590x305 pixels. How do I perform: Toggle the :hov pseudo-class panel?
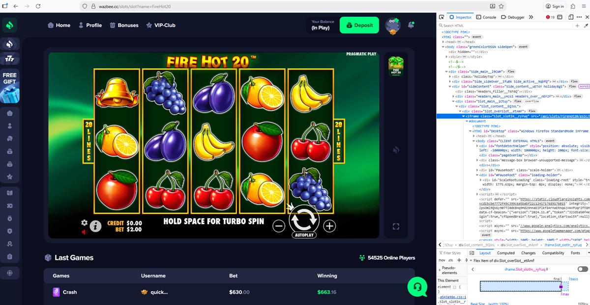pyautogui.click(x=441, y=260)
